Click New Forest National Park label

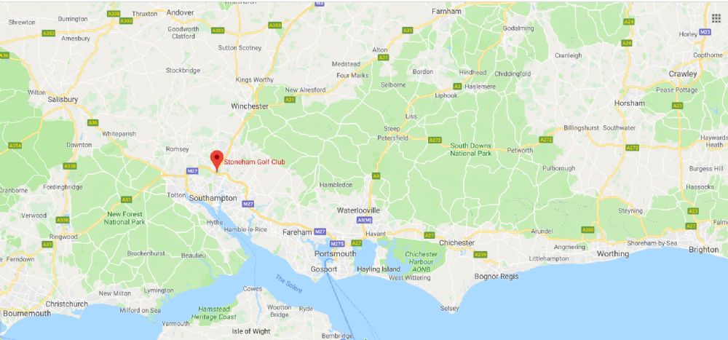pos(124,218)
